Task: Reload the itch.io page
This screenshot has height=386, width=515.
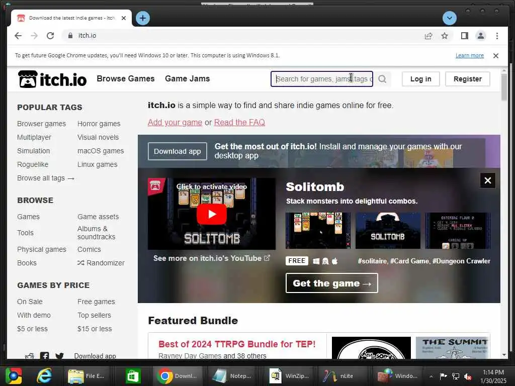Action: pyautogui.click(x=50, y=36)
